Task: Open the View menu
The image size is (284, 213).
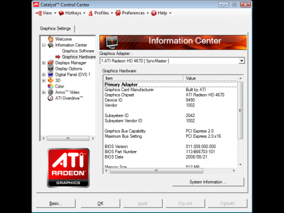Action: pos(46,13)
